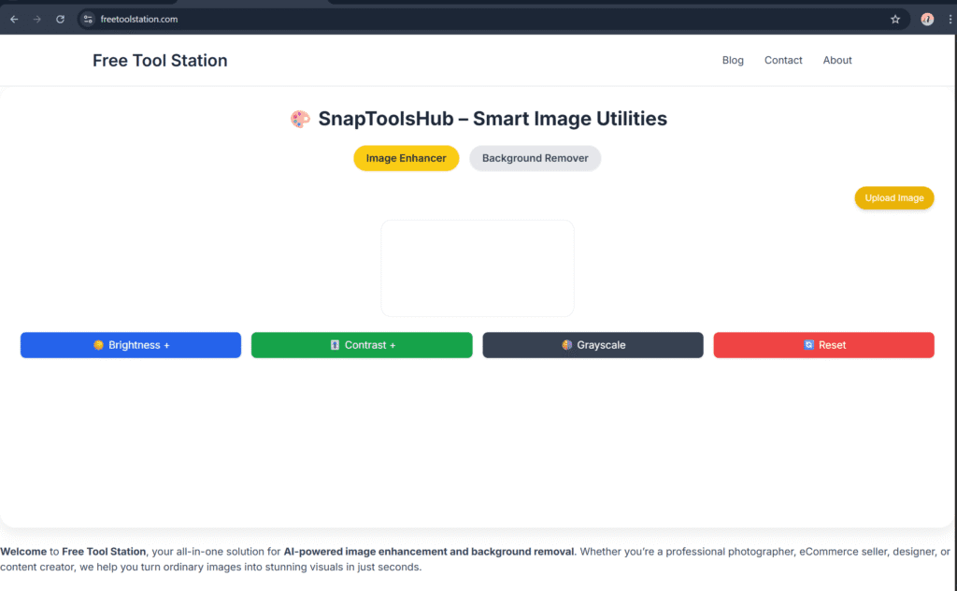The height and width of the screenshot is (591, 957).
Task: Reload the page with refresh icon
Action: pyautogui.click(x=61, y=19)
